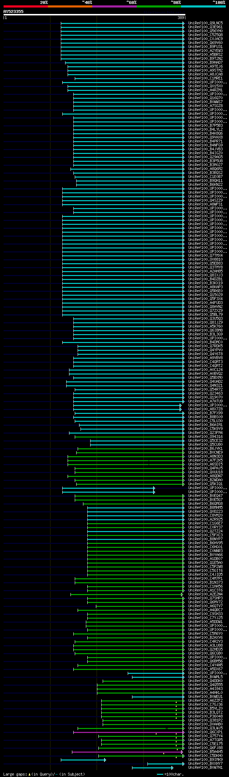This screenshot has width=229, height=777.
Task: Open hit UniRef100_C0JAC9
Action: pyautogui.click(x=205, y=39)
